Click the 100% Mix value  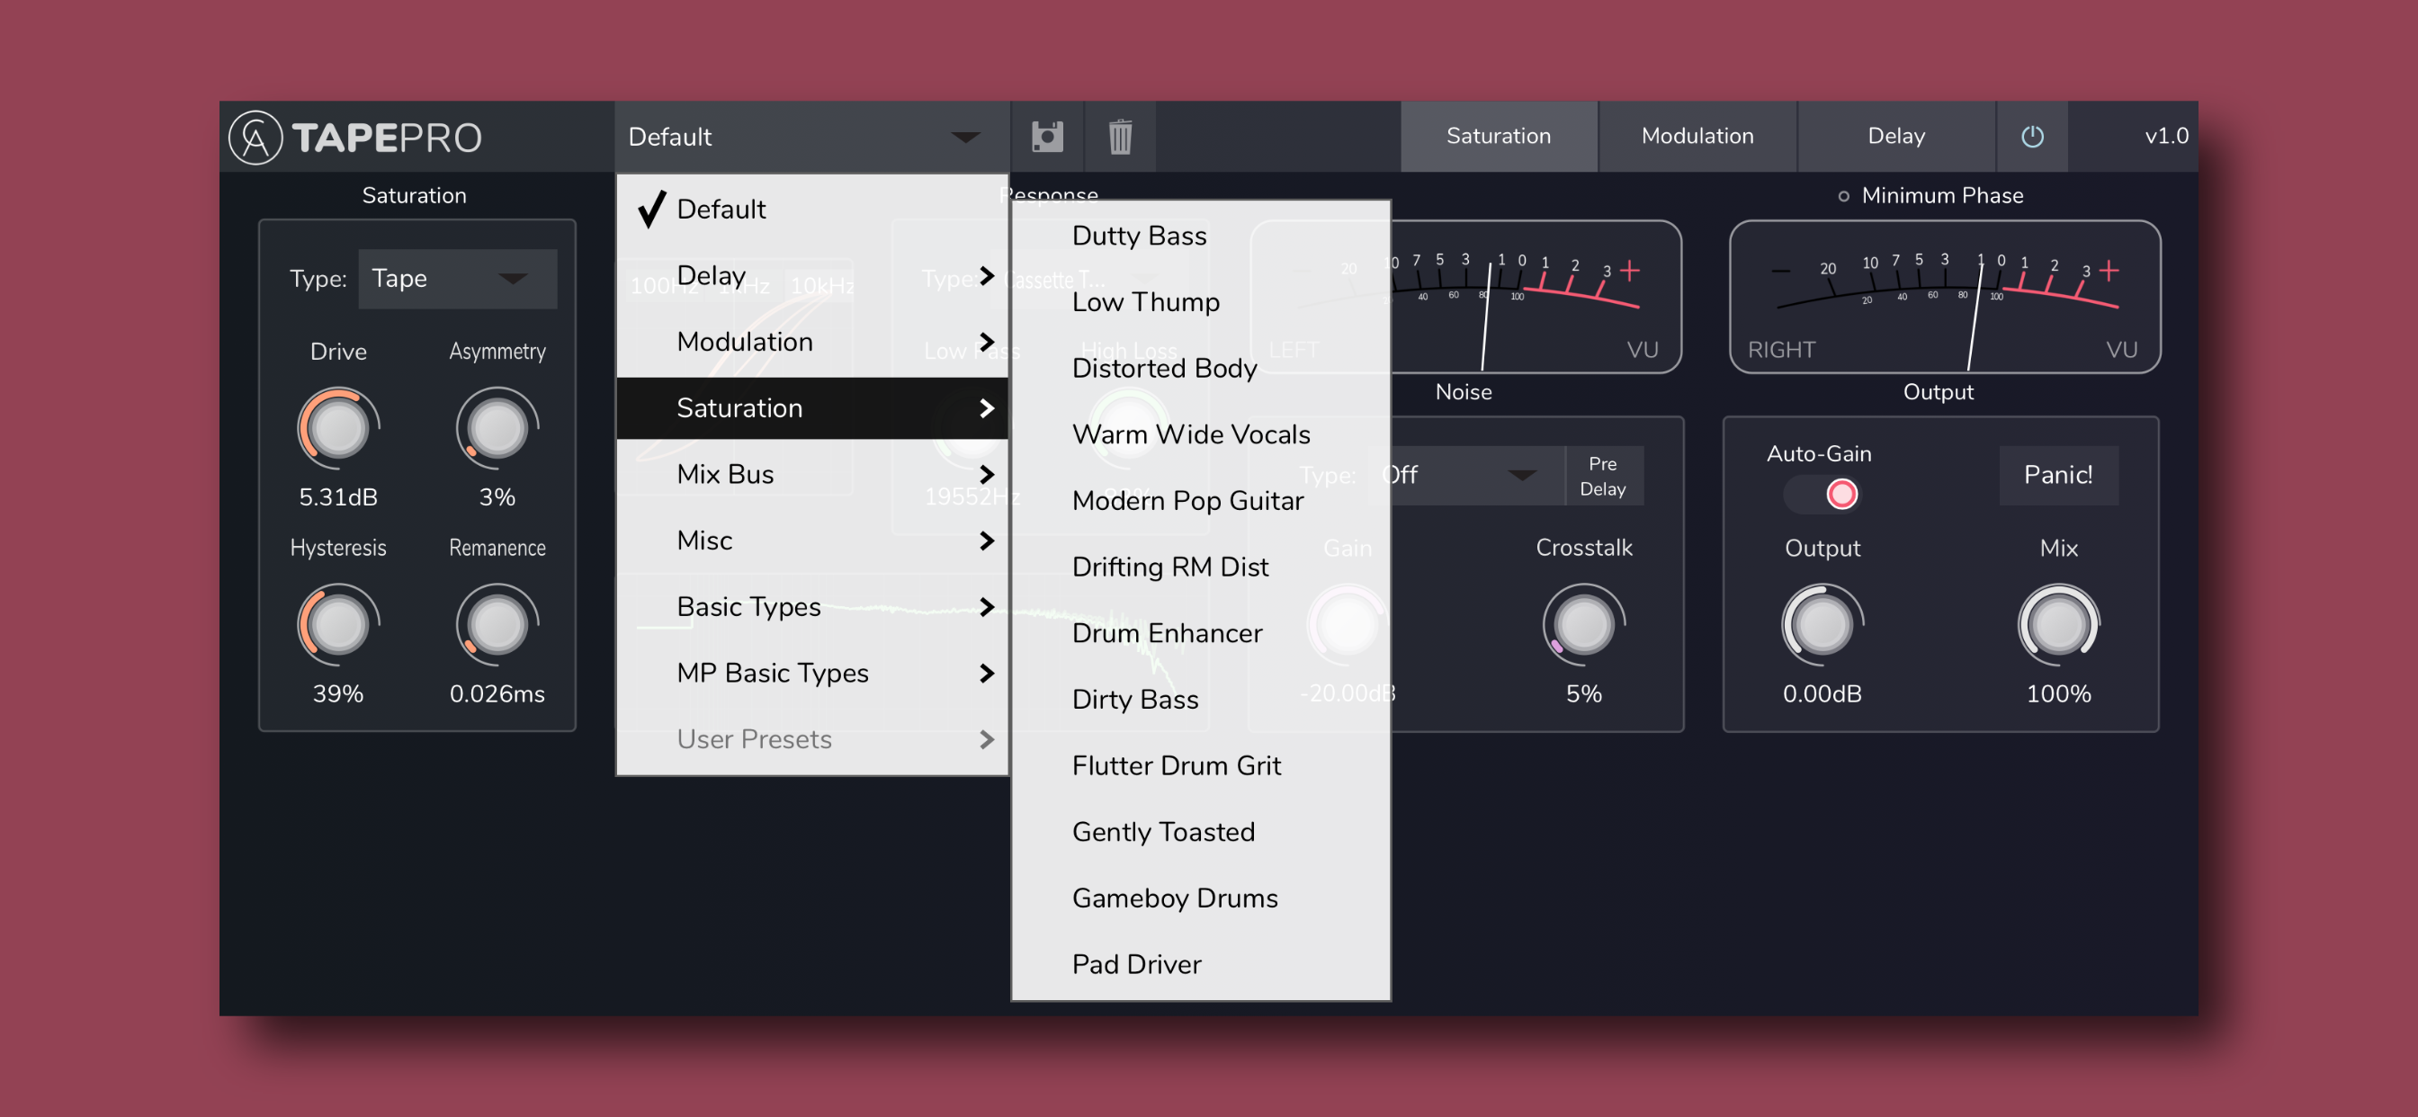2057,694
